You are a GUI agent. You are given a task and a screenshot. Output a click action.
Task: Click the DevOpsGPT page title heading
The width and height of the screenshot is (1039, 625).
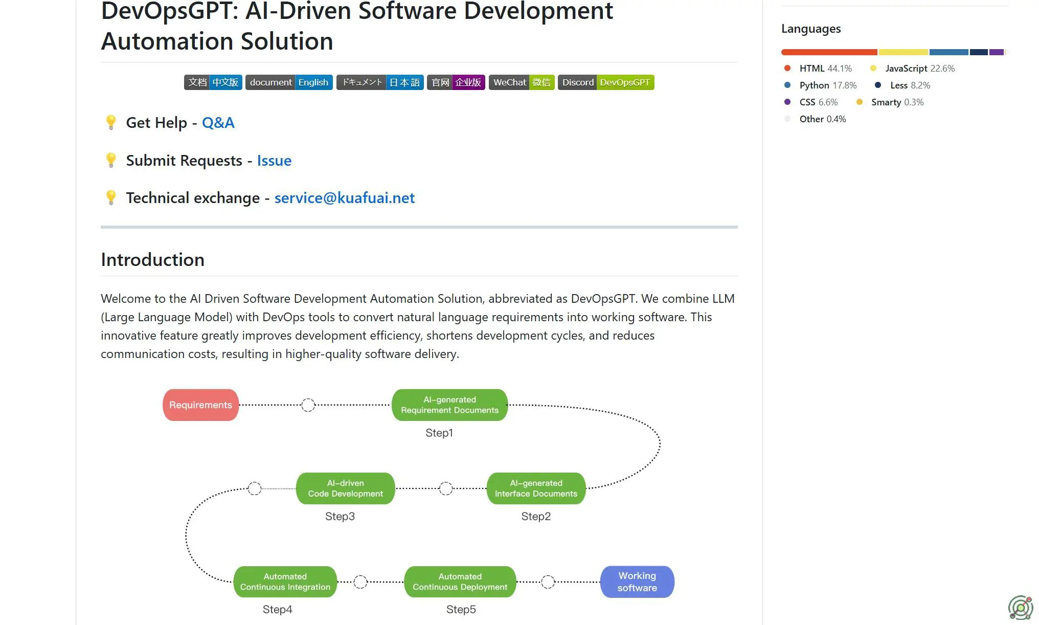tap(356, 26)
